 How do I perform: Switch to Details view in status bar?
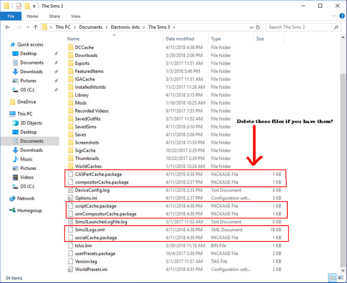tap(332, 278)
